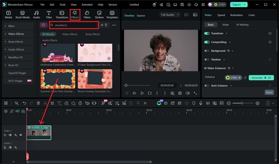This screenshot has width=279, height=164.
Task: Open the Stock Media tab
Action: tap(22, 15)
